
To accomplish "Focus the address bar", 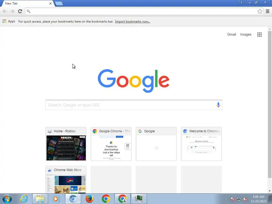I will (144, 11).
